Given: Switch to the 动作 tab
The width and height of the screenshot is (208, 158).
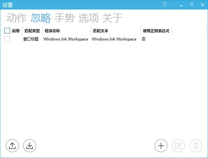Looking at the screenshot, I should [x=17, y=18].
